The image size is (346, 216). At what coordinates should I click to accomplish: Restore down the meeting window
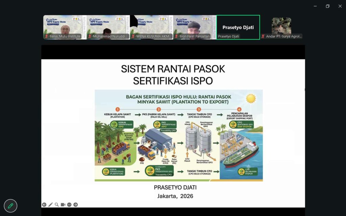(x=328, y=6)
